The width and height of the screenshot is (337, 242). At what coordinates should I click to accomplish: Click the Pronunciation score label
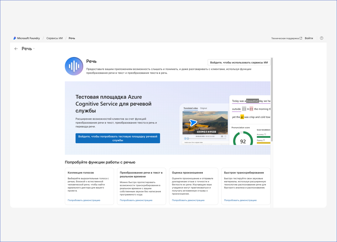click(x=241, y=127)
